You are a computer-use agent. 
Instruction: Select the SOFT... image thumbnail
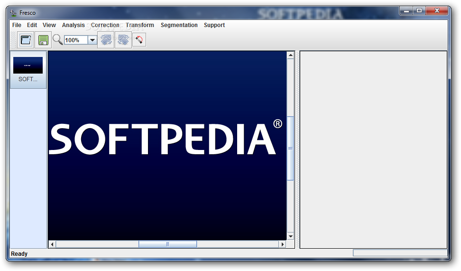coord(28,70)
